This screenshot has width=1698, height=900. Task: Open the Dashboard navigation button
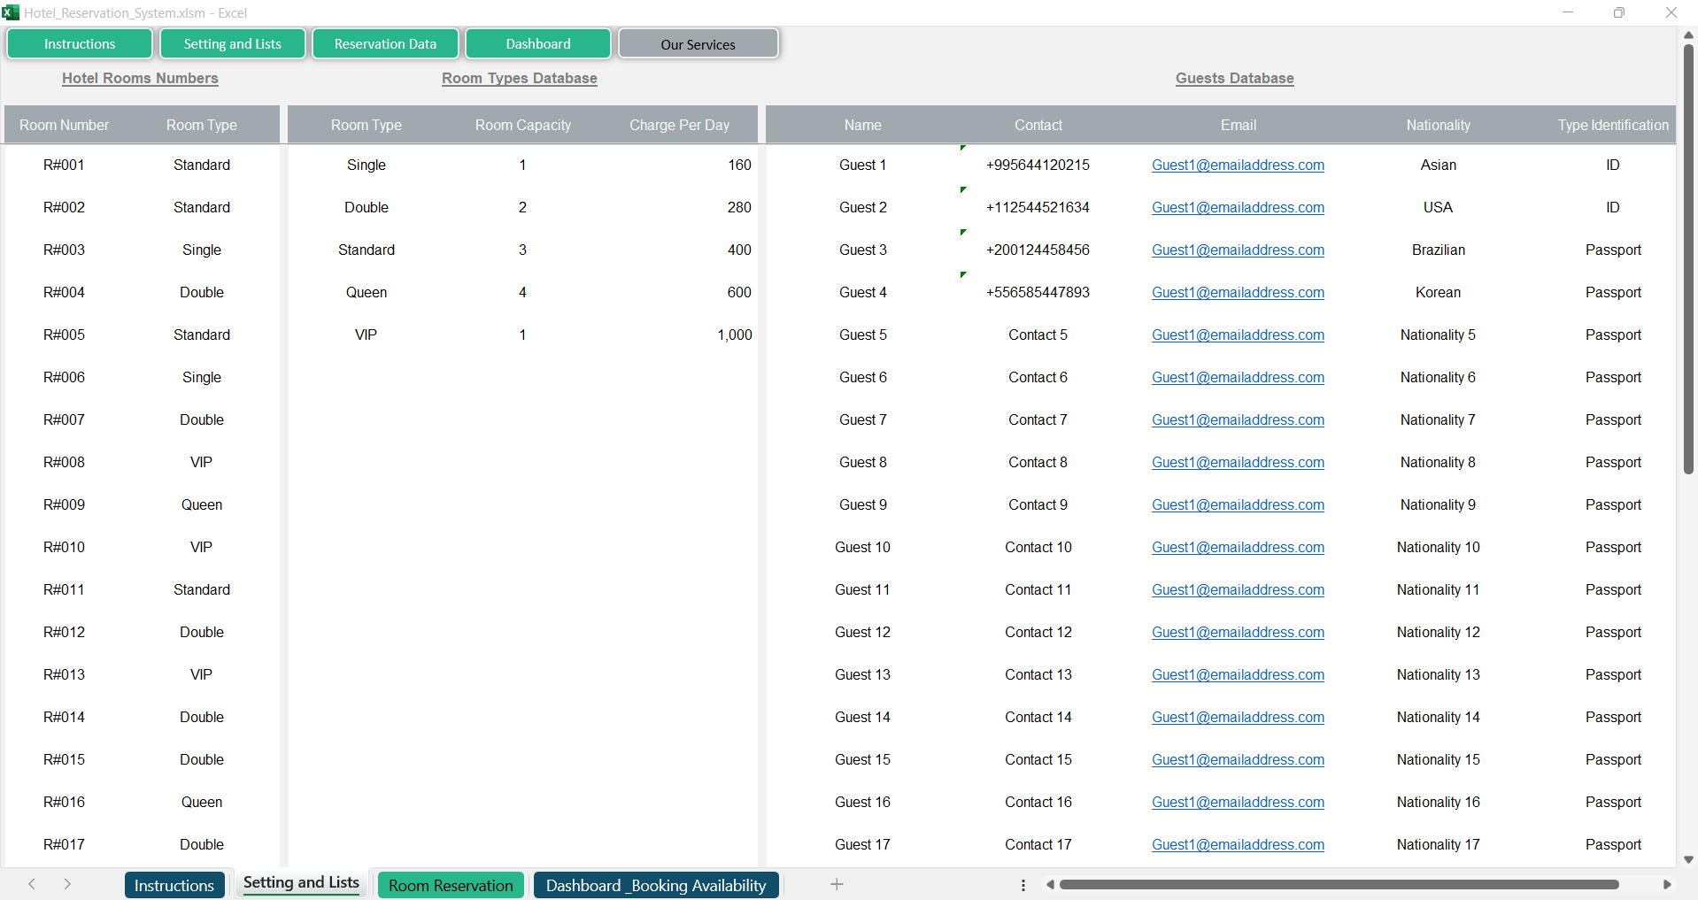click(538, 43)
